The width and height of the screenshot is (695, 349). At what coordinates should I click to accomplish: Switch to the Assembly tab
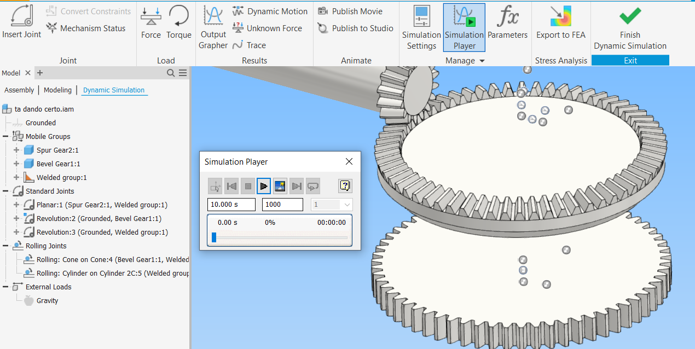point(19,90)
